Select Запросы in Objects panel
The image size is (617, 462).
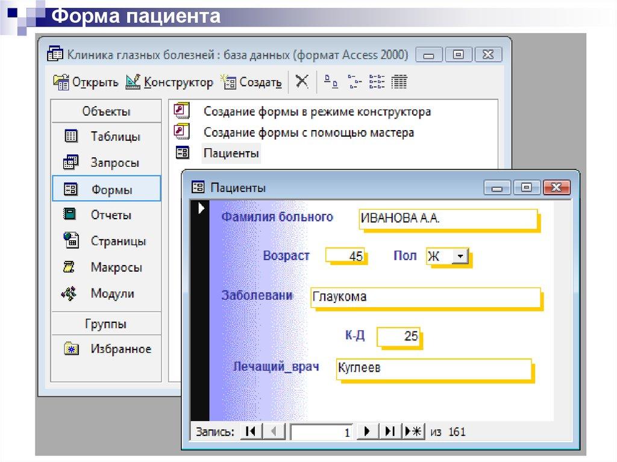click(x=114, y=163)
